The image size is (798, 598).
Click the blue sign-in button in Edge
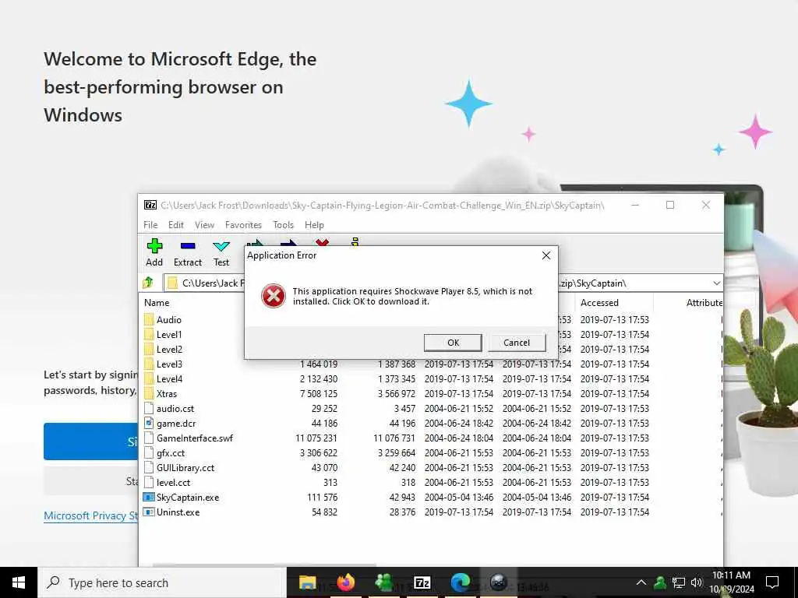[90, 441]
